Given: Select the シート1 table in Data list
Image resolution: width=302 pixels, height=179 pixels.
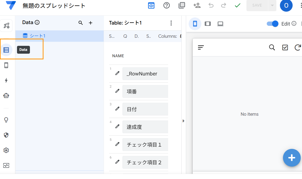Looking at the screenshot, I should (x=38, y=36).
